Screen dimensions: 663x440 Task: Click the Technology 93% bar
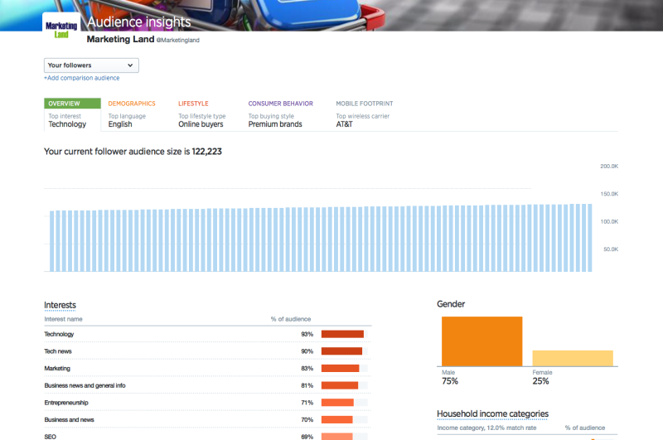(342, 334)
